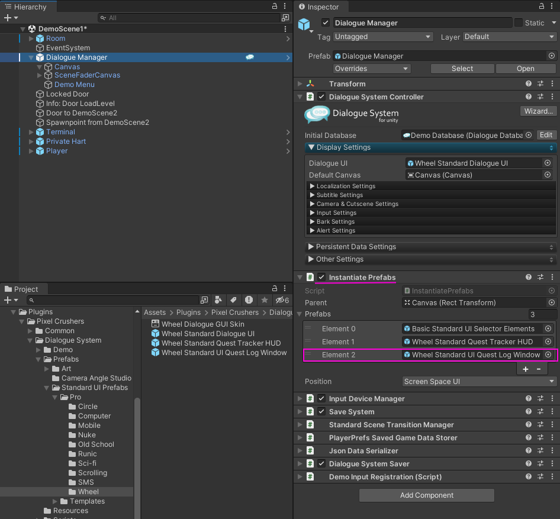Click the object picker for Element 1
560x519 pixels.
[548, 341]
